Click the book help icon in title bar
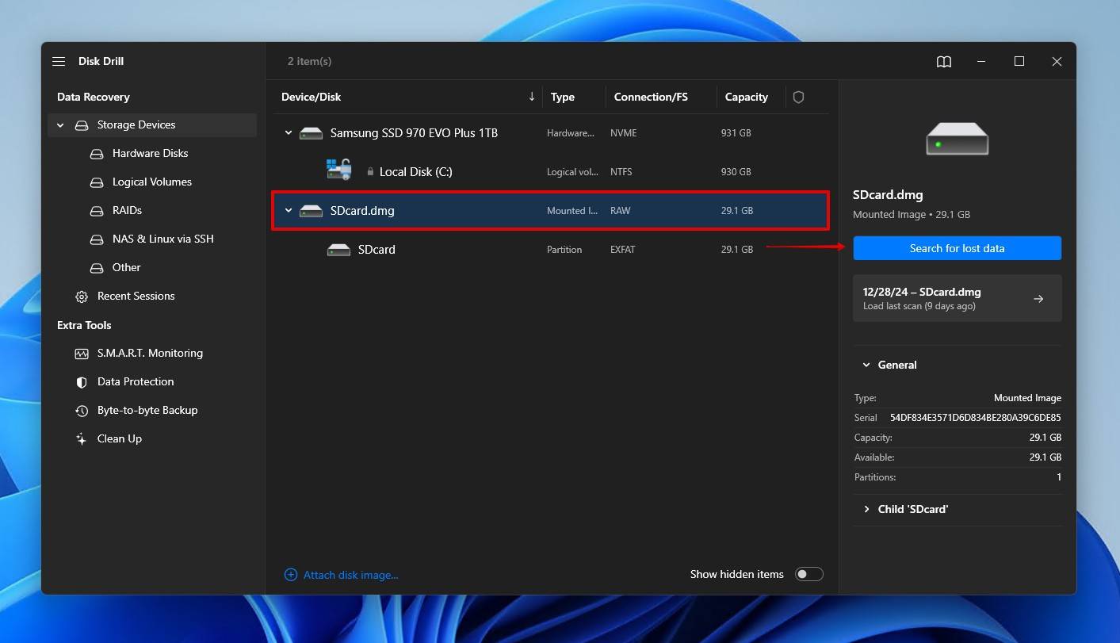This screenshot has height=643, width=1120. click(x=943, y=61)
